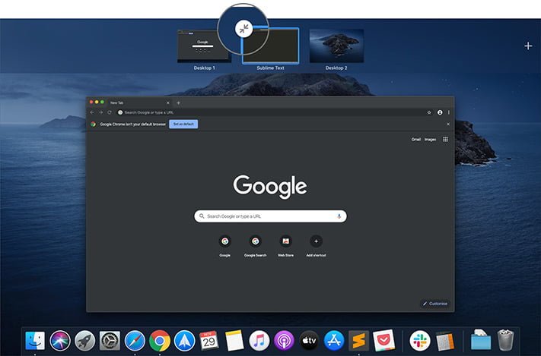541x356 pixels.
Task: Open the Google shortcut tile
Action: [225, 246]
